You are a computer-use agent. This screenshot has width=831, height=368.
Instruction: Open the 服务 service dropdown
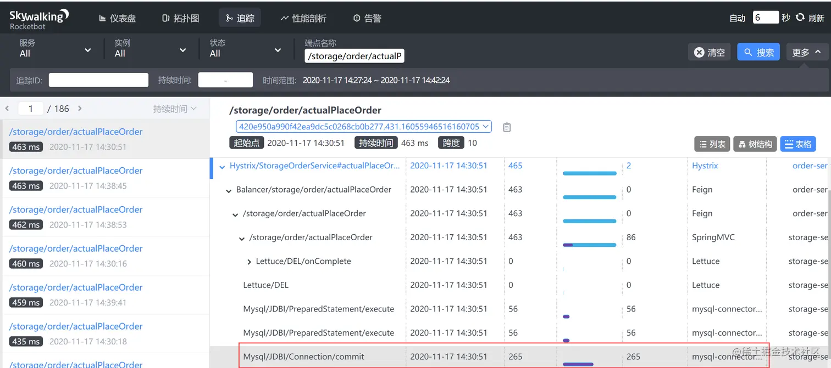55,48
